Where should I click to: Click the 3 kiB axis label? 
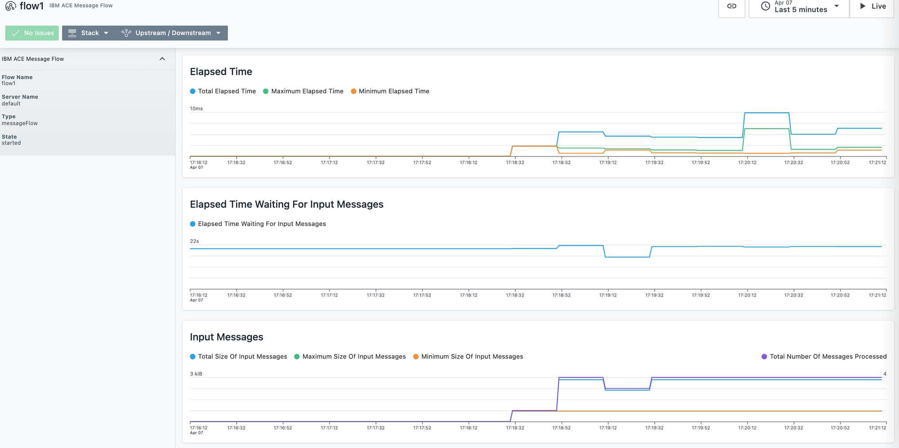(196, 374)
